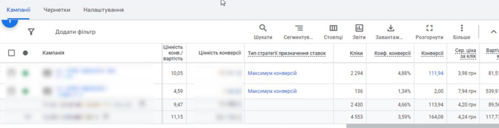The width and height of the screenshot is (499, 128).
Task: Click the 10,05 value cell
Action: point(177,73)
